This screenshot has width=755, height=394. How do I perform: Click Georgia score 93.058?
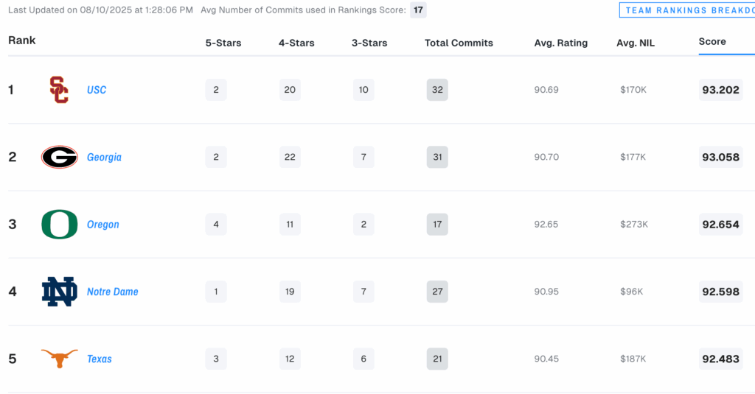pos(720,158)
